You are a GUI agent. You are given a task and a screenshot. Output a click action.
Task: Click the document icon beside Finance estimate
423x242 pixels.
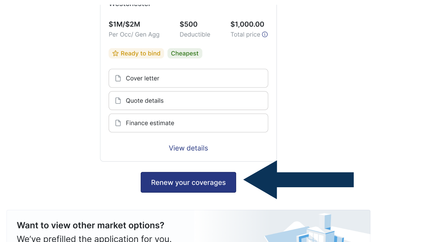(x=118, y=123)
